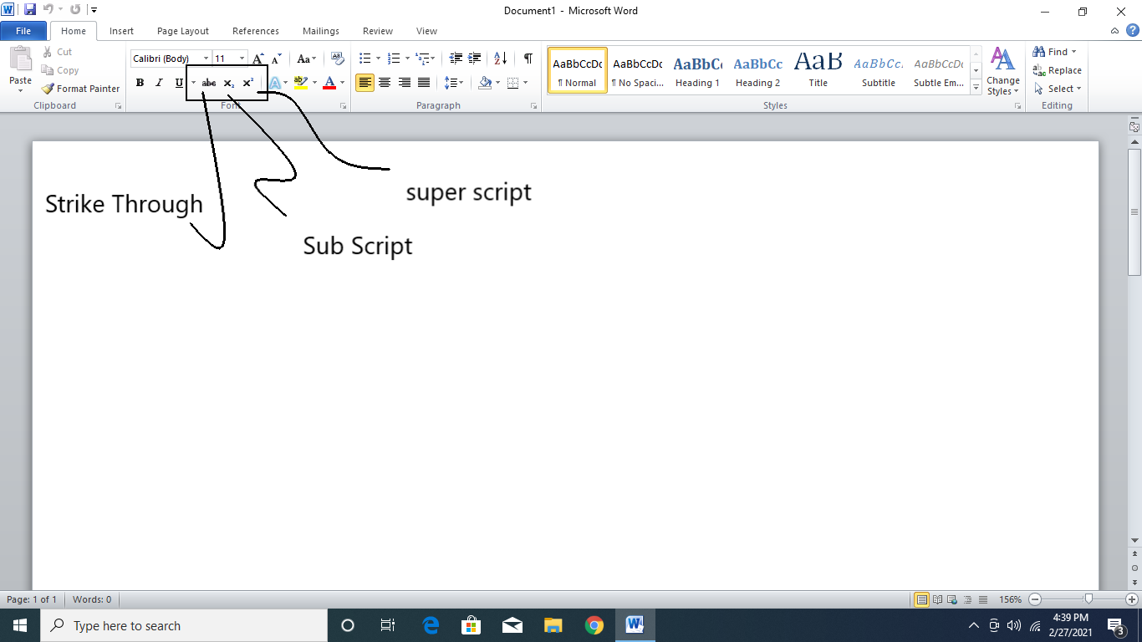
Task: Click the Subscript button
Action: [x=228, y=83]
